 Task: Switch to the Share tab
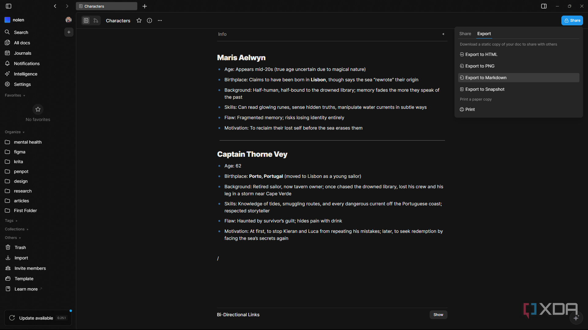coord(465,34)
